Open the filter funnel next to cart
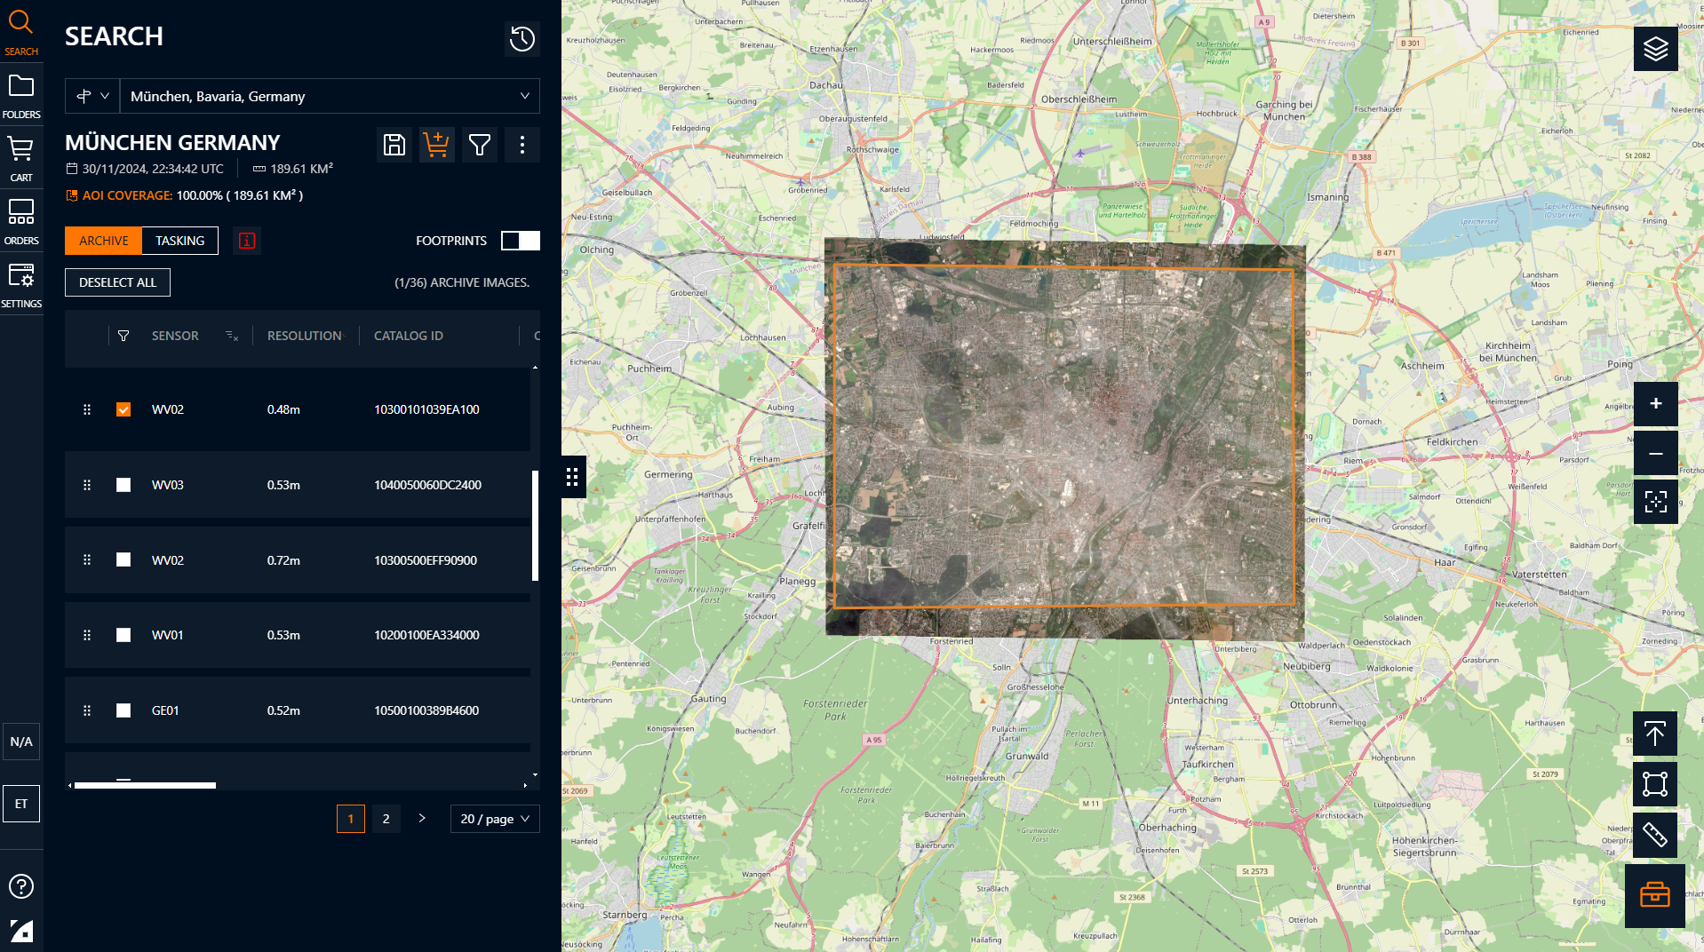The image size is (1704, 952). pos(480,145)
